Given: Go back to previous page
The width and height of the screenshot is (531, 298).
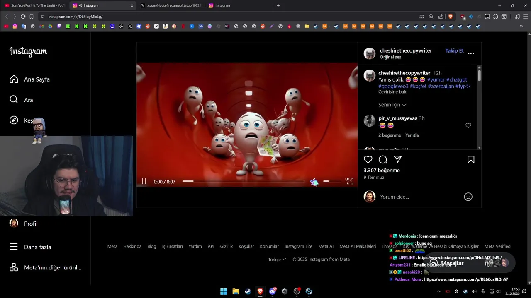Looking at the screenshot, I should click(7, 17).
